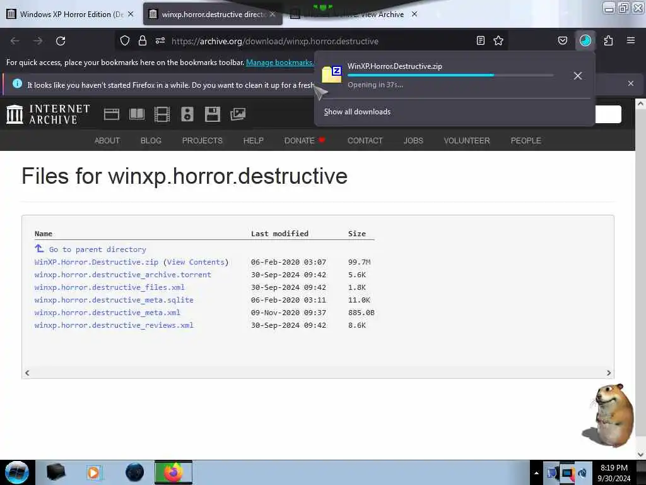Open the PROJECTS menu item

click(x=203, y=141)
